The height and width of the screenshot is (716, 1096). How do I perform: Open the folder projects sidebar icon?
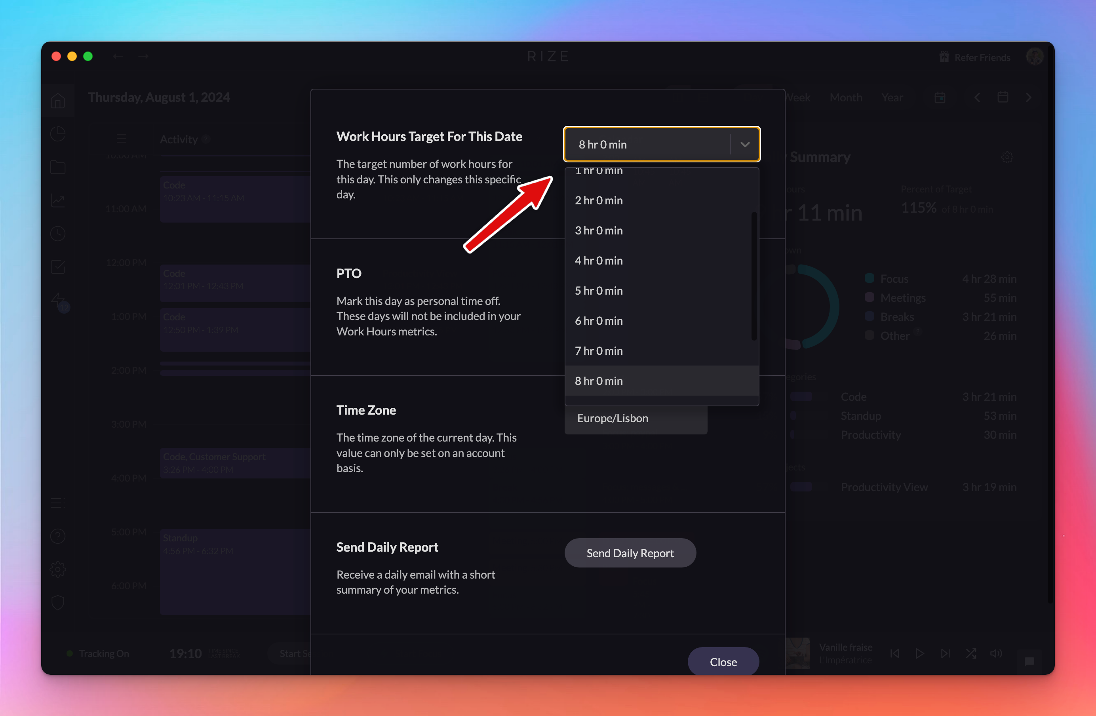57,167
